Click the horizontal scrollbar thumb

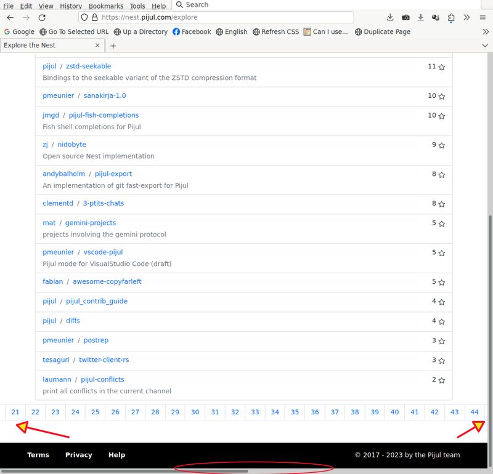point(124,471)
